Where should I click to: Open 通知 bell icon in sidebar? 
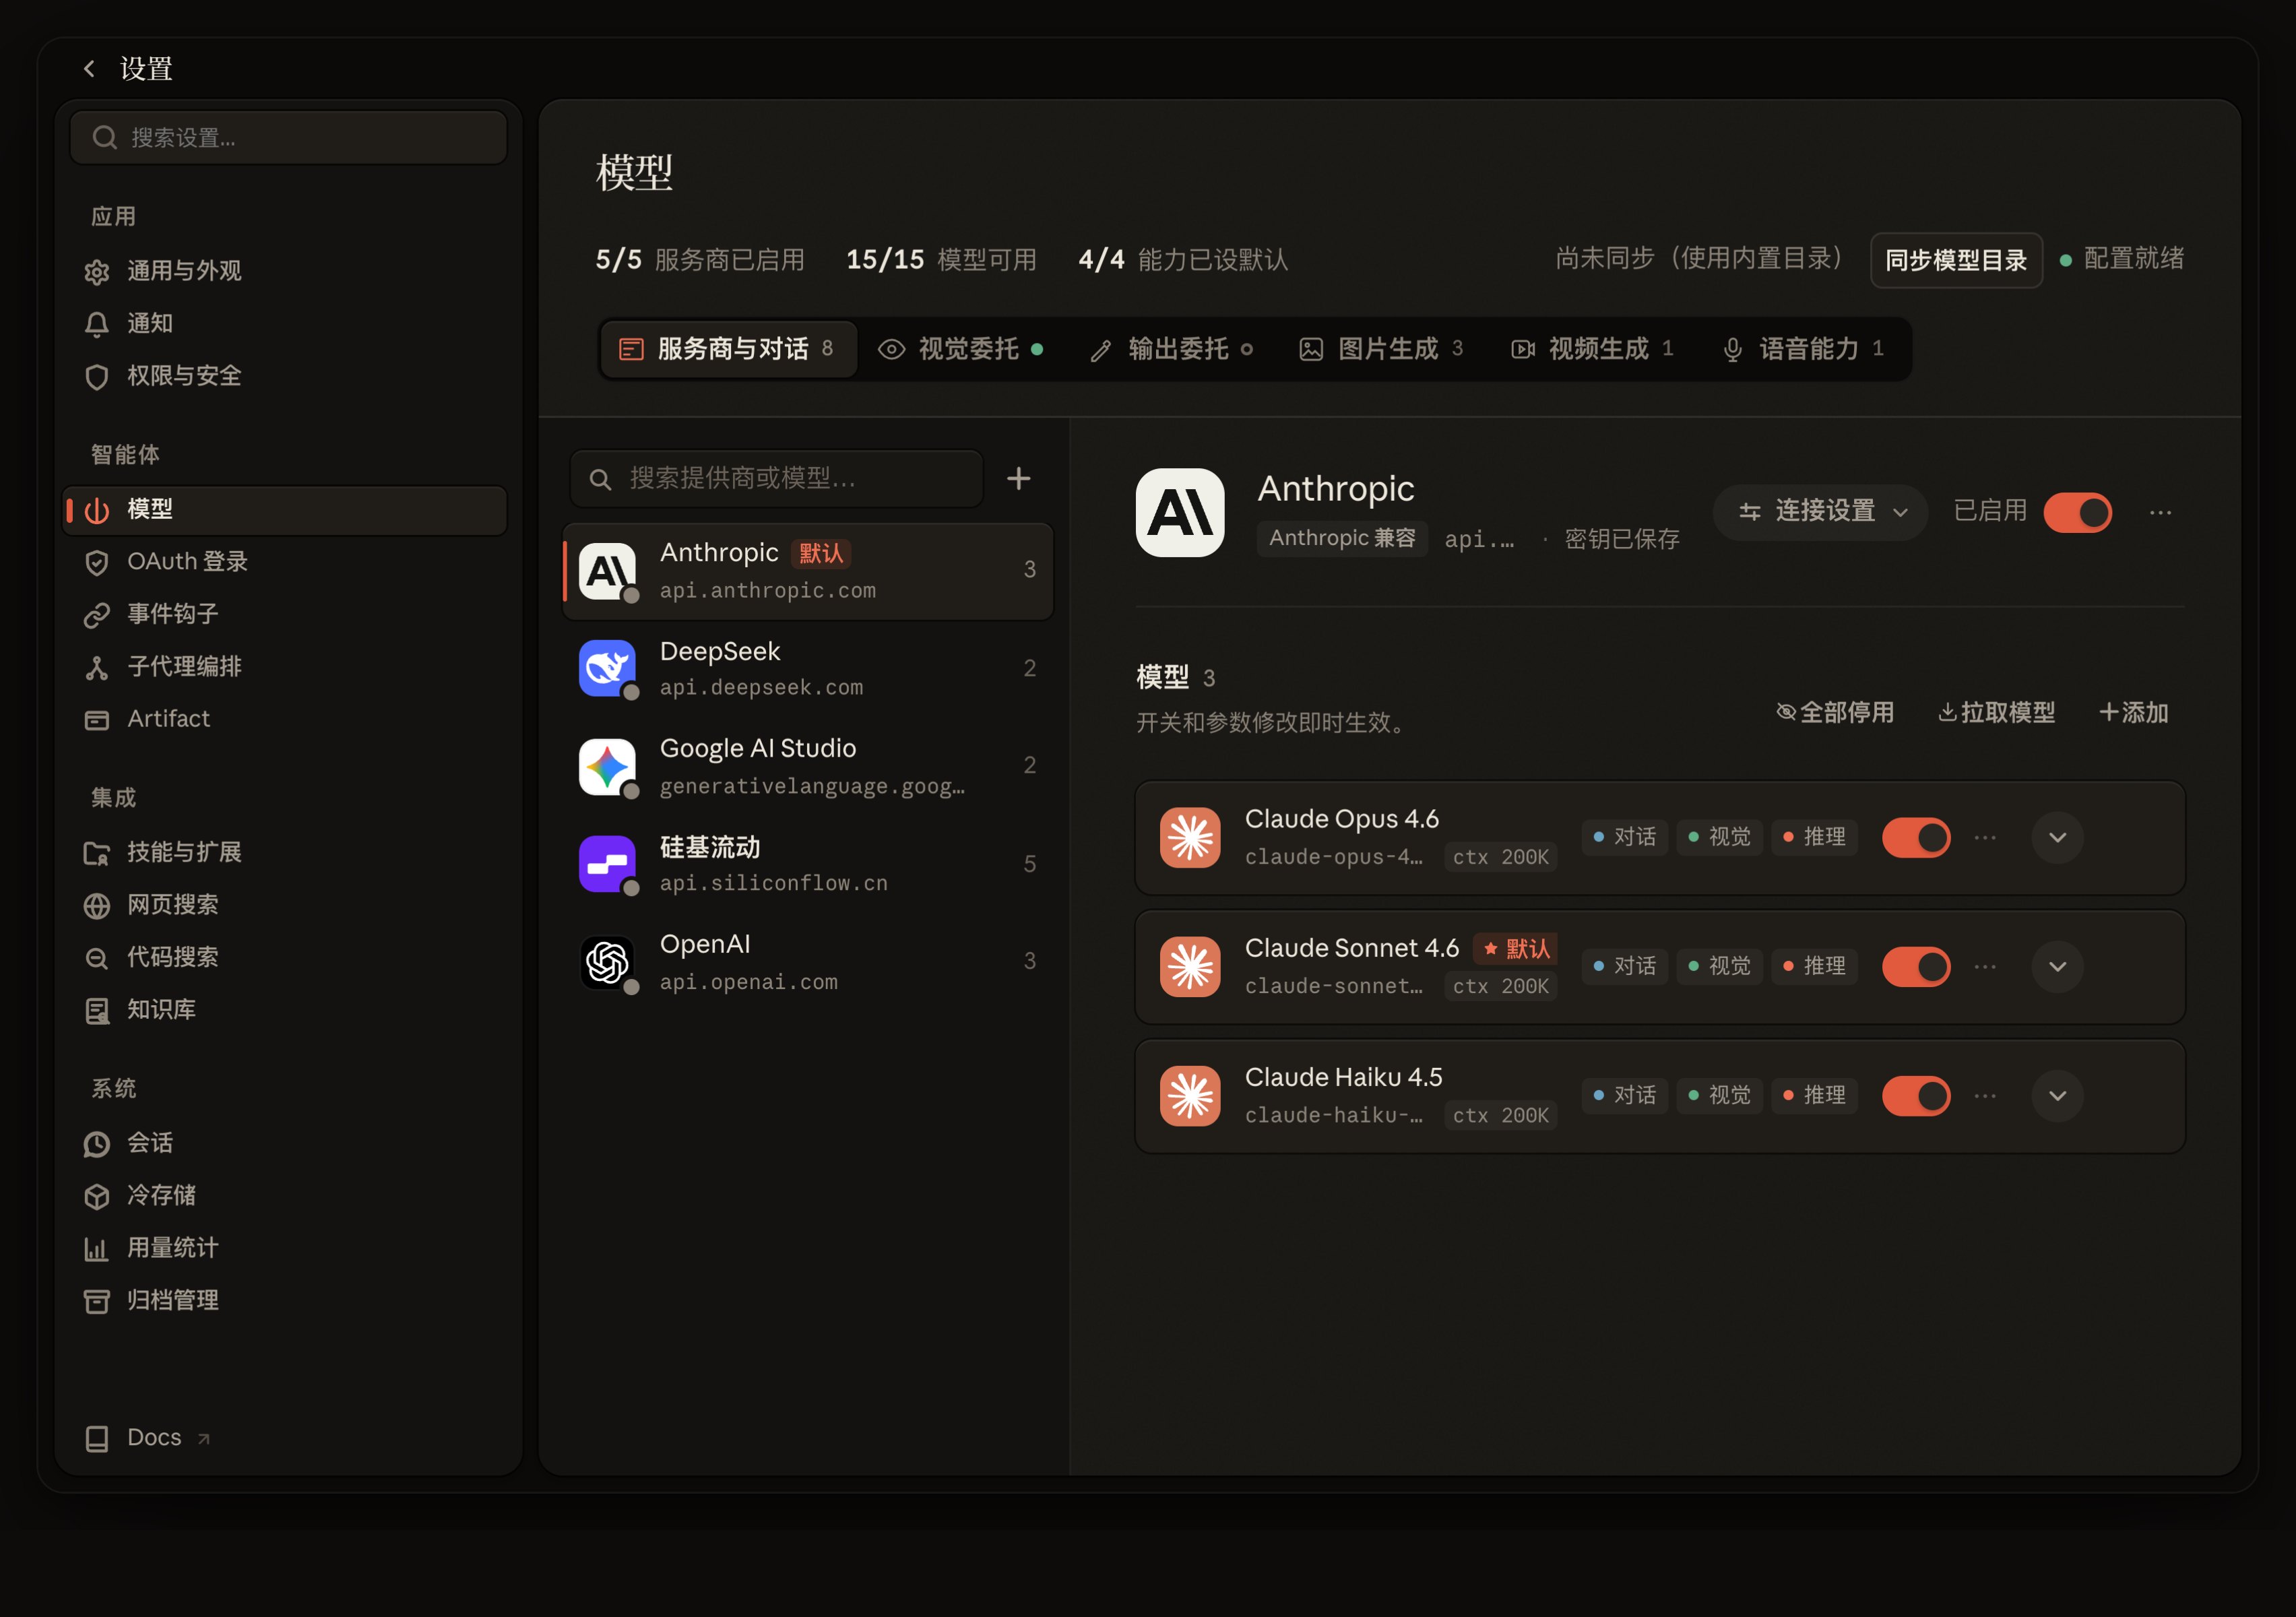tap(97, 324)
